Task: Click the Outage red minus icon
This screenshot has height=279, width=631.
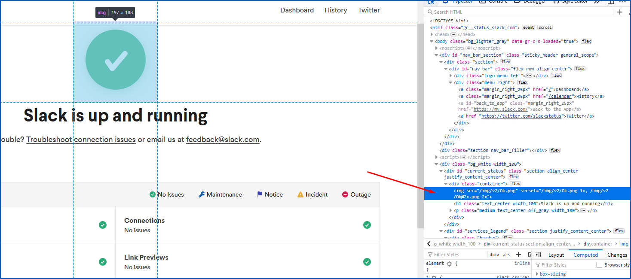Action: coord(345,194)
